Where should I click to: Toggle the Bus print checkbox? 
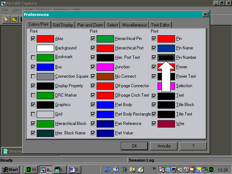(x=33, y=67)
